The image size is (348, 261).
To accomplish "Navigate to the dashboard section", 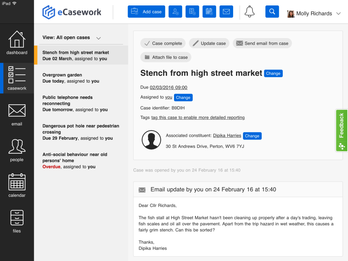I will [17, 43].
